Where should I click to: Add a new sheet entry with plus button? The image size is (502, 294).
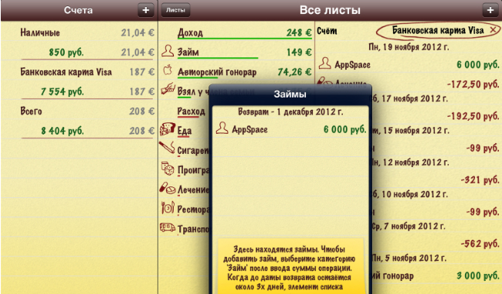click(490, 10)
